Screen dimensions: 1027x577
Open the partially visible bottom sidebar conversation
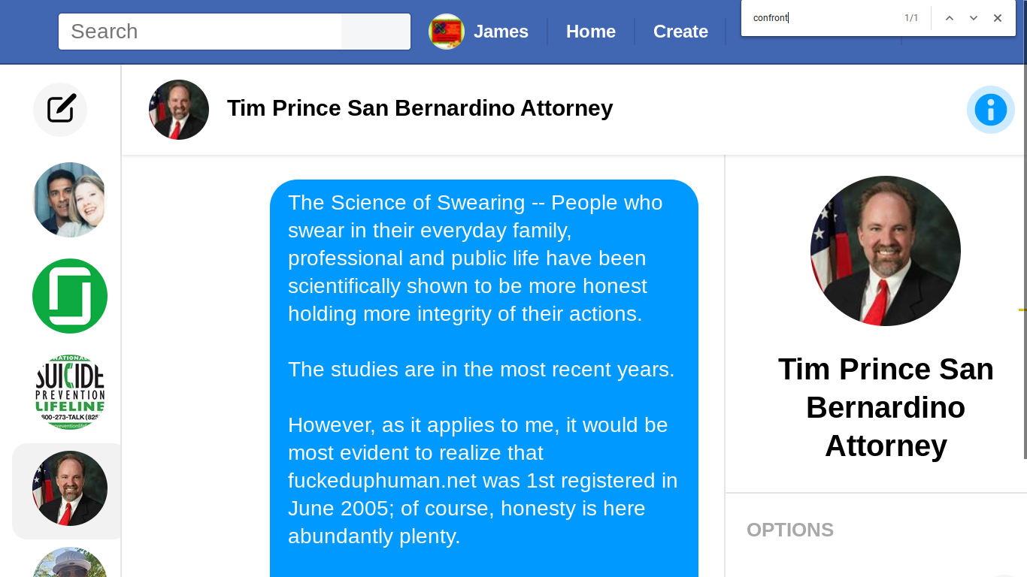[x=70, y=562]
